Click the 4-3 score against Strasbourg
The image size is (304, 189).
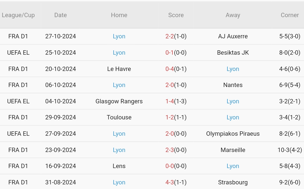click(x=170, y=182)
